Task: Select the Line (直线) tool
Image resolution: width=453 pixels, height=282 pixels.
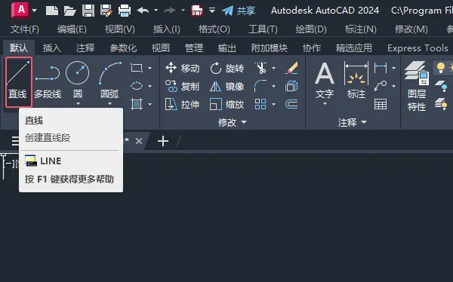Action: 18,82
